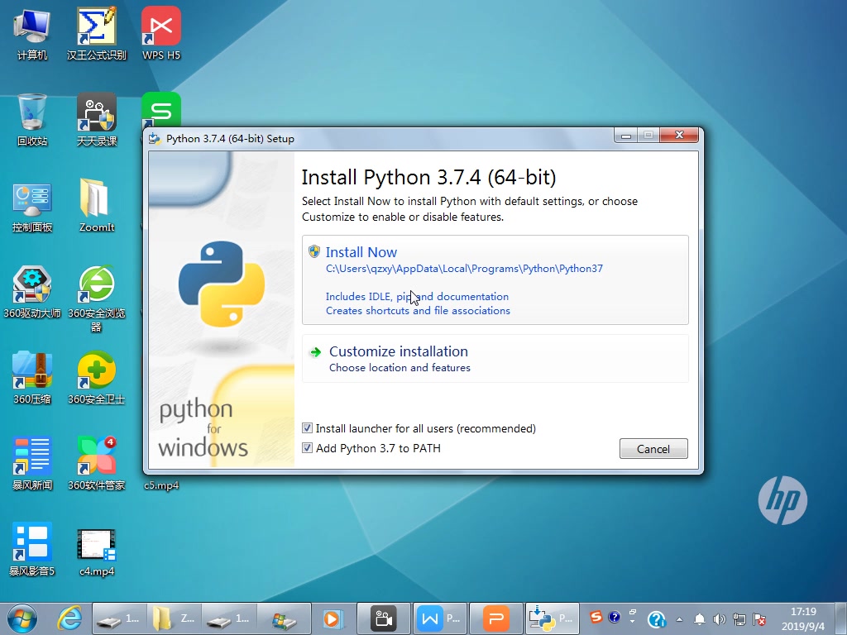Click Install Now to begin installation
847x635 pixels.
tap(361, 252)
